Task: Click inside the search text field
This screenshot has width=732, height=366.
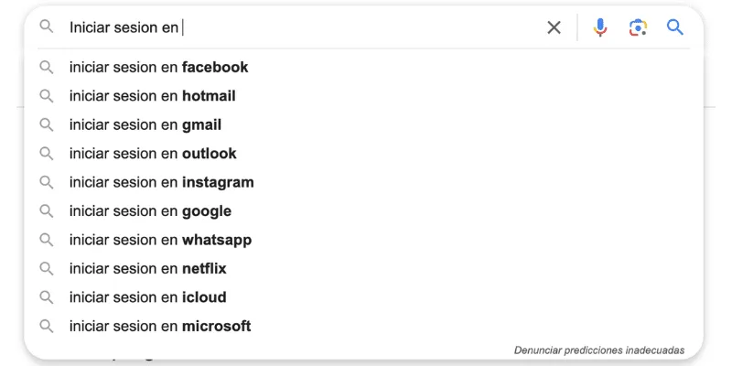Action: tap(348, 27)
